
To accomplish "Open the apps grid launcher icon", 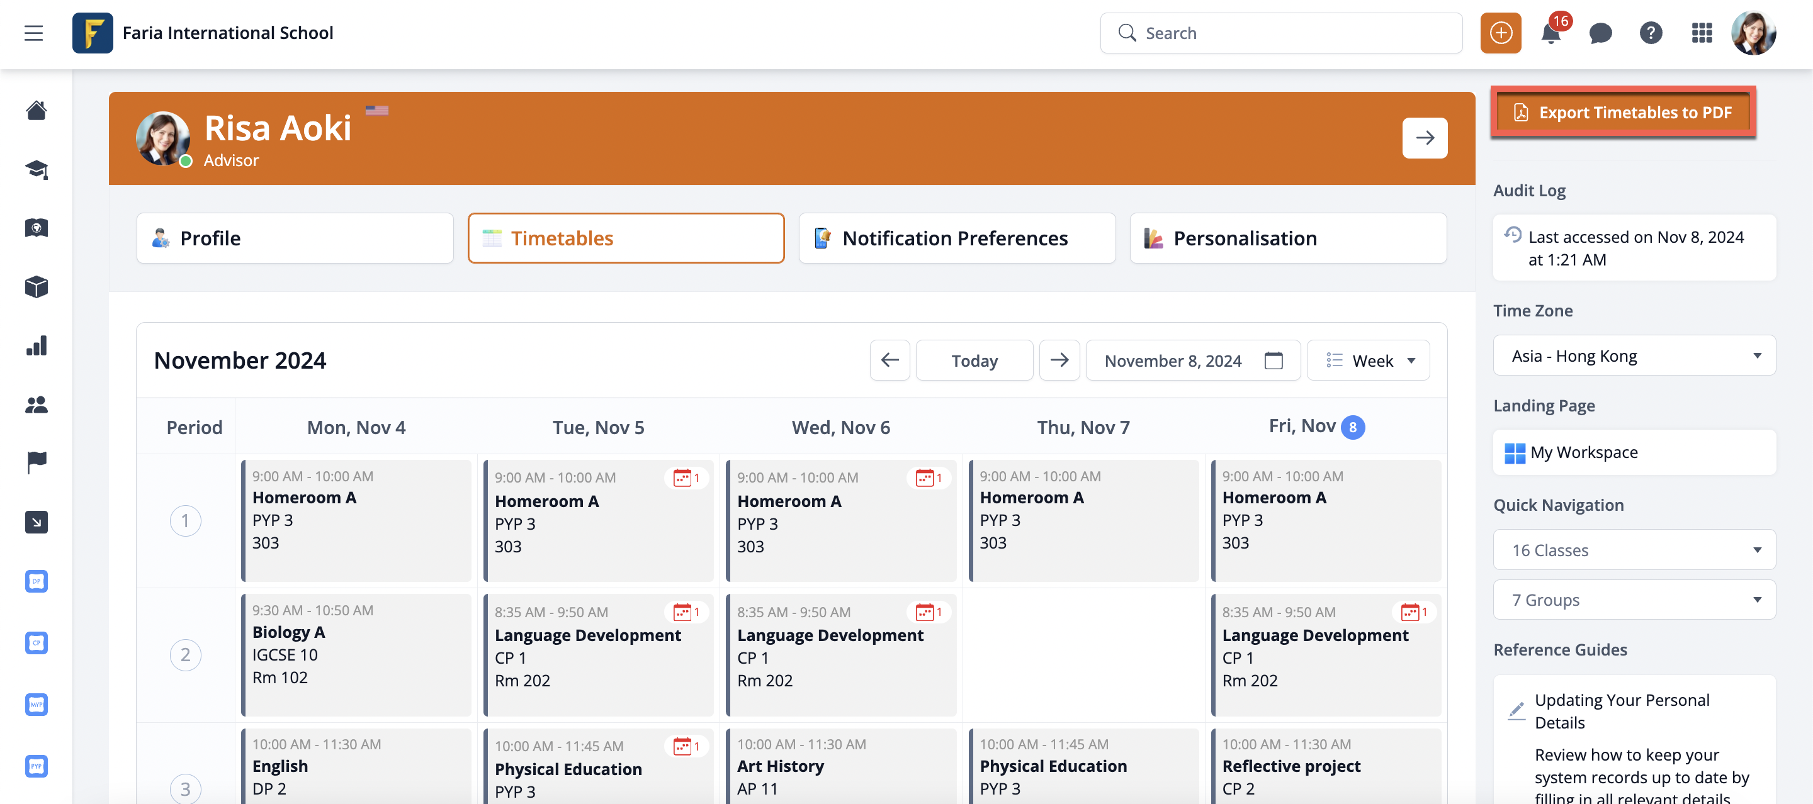I will tap(1701, 33).
